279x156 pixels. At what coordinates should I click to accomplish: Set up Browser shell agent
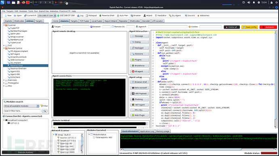click(139, 82)
